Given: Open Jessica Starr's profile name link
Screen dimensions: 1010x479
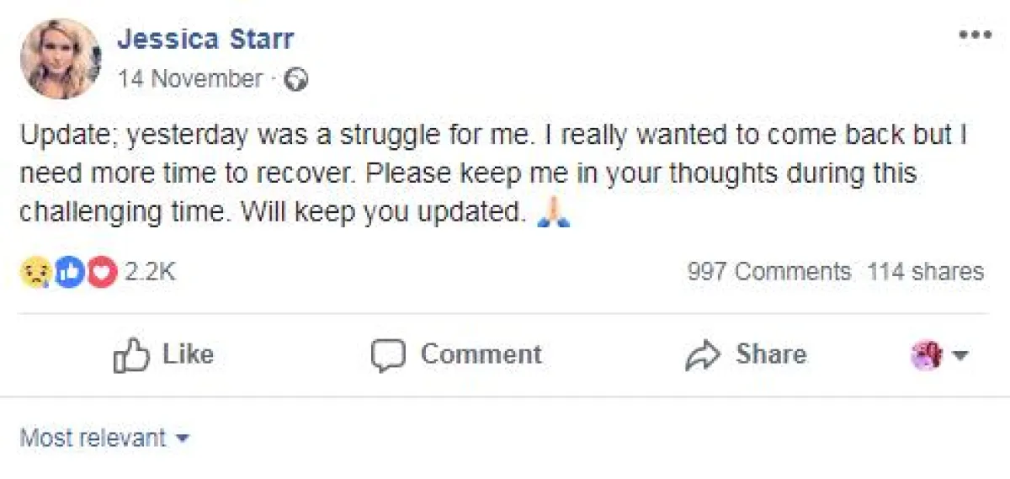Looking at the screenshot, I should click(205, 39).
